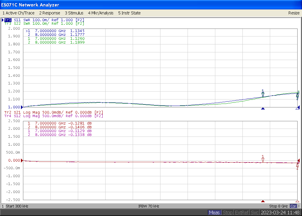Click the blue reference triangle left of SWR graph

pos(22,107)
